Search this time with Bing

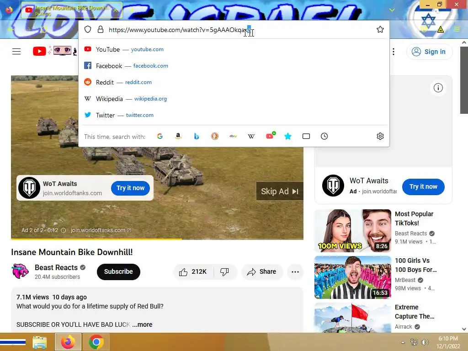197,136
